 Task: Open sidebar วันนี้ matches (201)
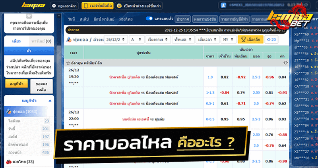(x=29, y=129)
